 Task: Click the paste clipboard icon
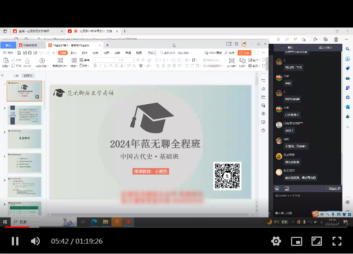click(5, 60)
